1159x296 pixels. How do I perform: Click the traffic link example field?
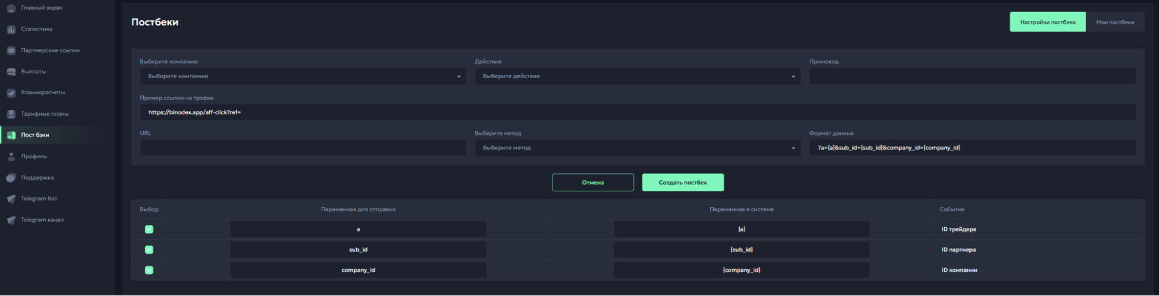point(638,112)
